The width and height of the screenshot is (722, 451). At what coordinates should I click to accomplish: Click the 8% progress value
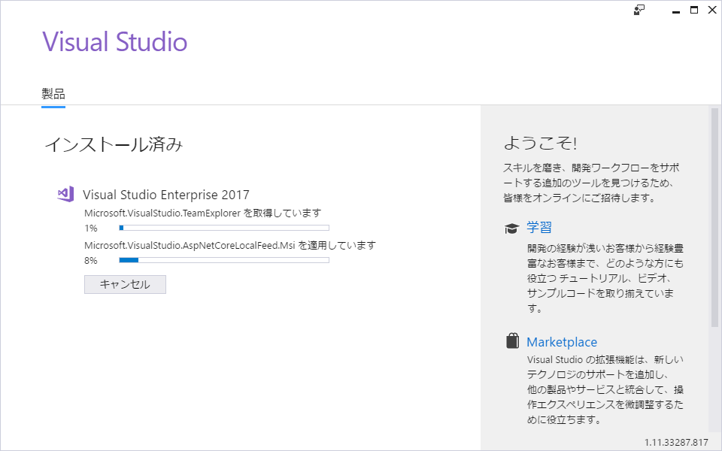pos(91,261)
